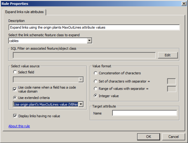Viewport: 188px width, 143px height.
Task: Click the Description text field
Action: tap(94, 27)
